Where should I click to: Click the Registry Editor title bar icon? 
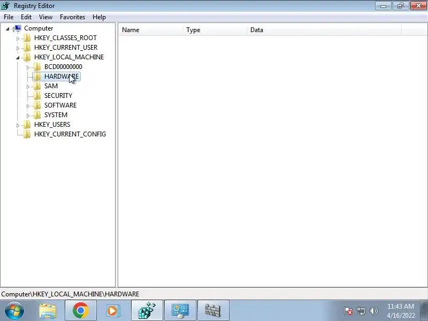tap(5, 5)
